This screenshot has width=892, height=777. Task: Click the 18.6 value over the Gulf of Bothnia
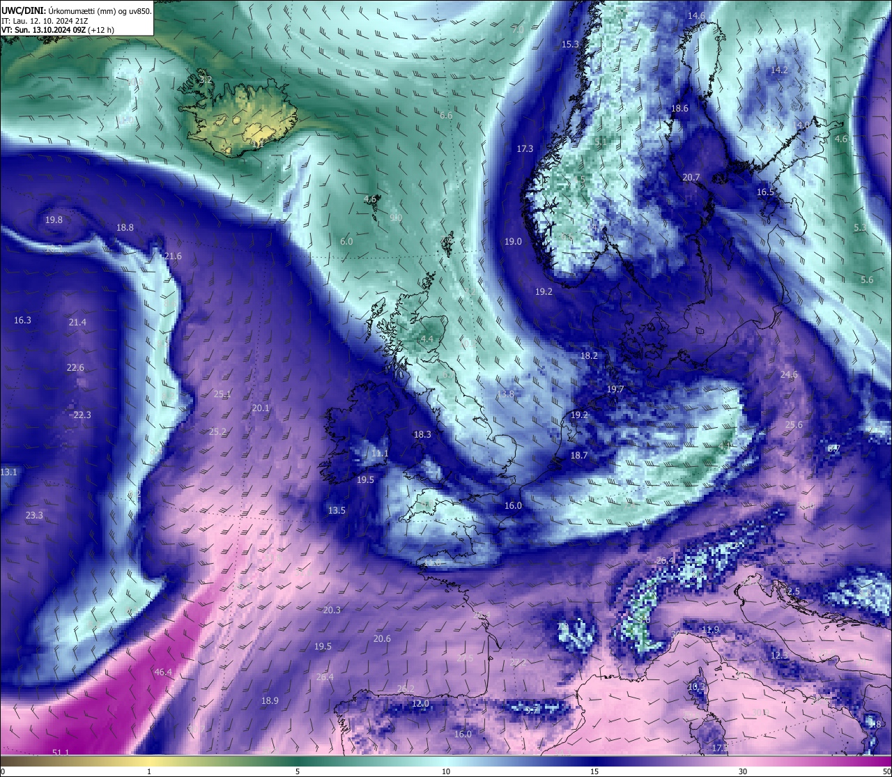pos(679,109)
